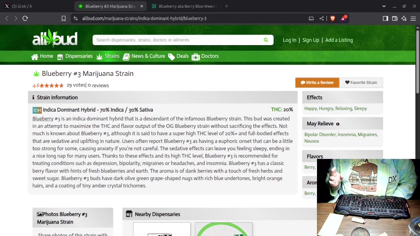The image size is (420, 236).
Task: Click the Migraines link
Action: coord(367,134)
